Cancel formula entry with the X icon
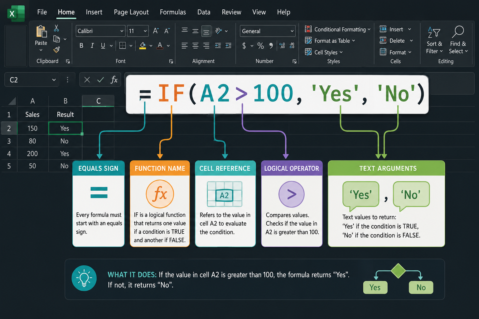Viewport: 479px width, 319px height. (87, 80)
